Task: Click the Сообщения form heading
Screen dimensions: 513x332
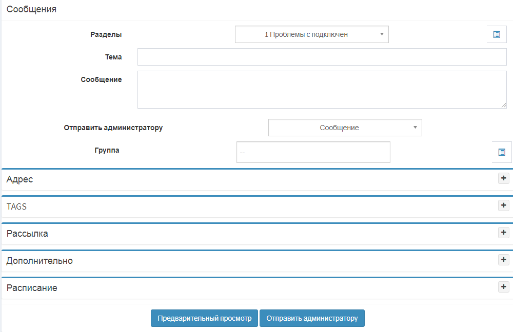Action: [x=31, y=9]
